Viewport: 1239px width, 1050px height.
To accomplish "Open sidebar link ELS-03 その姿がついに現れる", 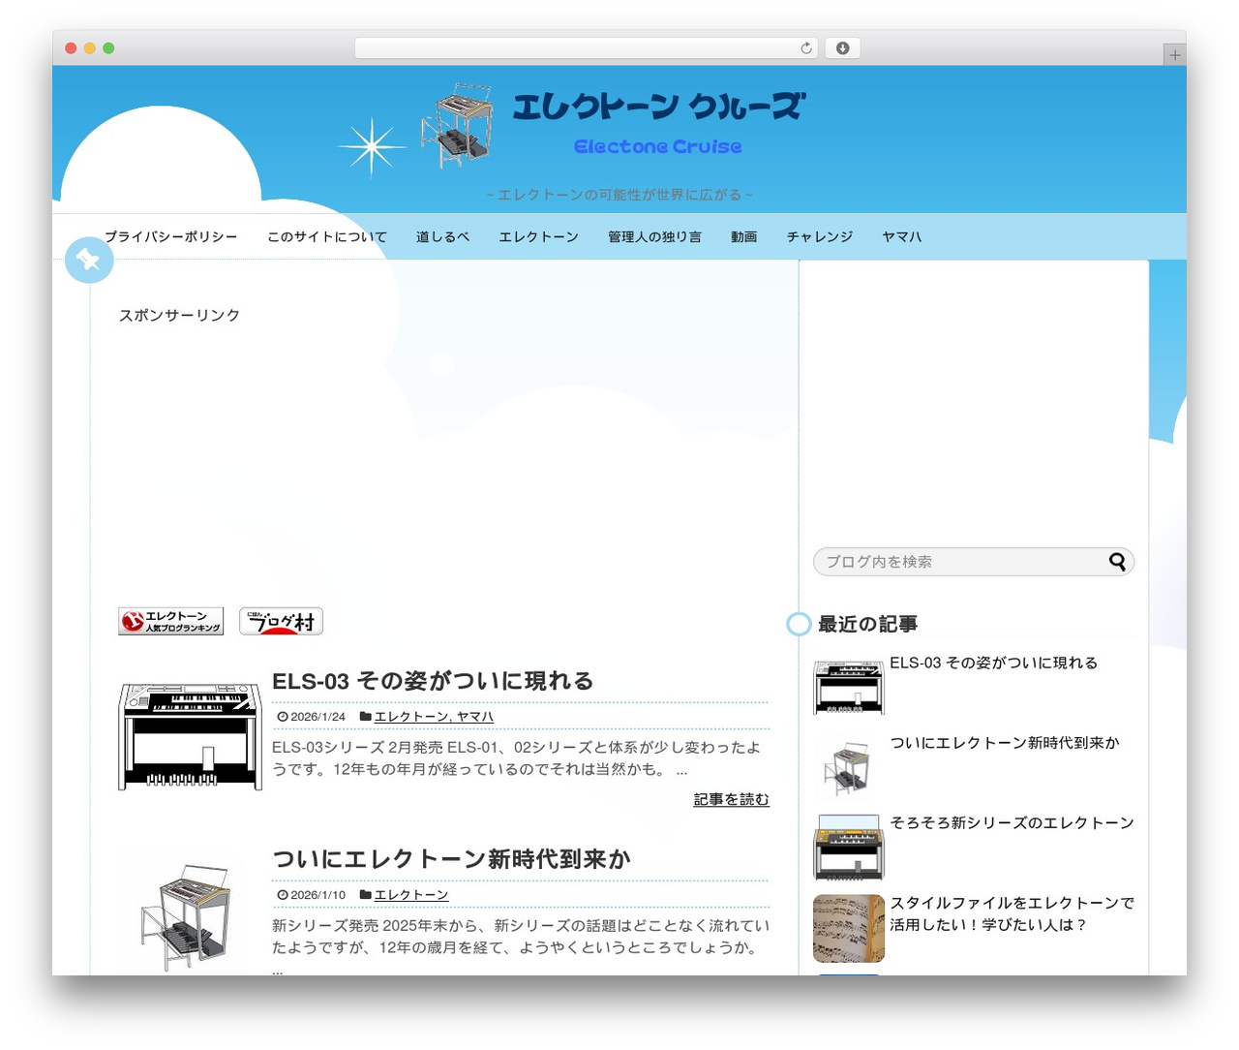I will (993, 663).
